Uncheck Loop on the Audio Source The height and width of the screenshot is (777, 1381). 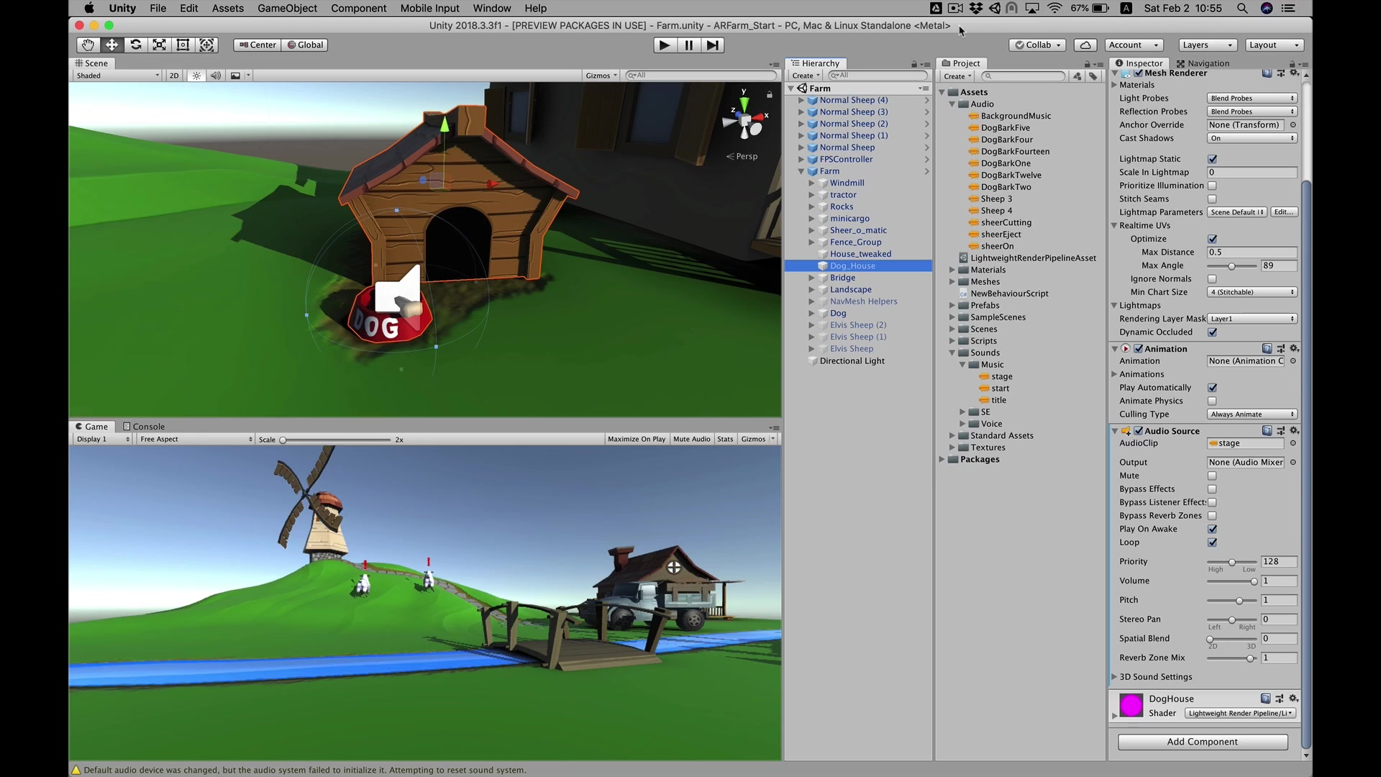[1212, 542]
